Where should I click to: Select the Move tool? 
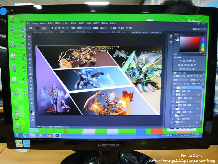(29, 37)
